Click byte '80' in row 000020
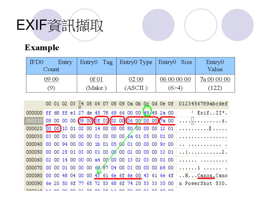 point(130,129)
